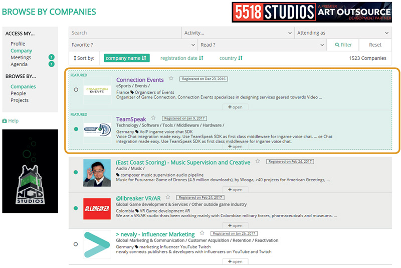Click the Help camera icon
This screenshot has height=268, width=401.
pyautogui.click(x=5, y=121)
